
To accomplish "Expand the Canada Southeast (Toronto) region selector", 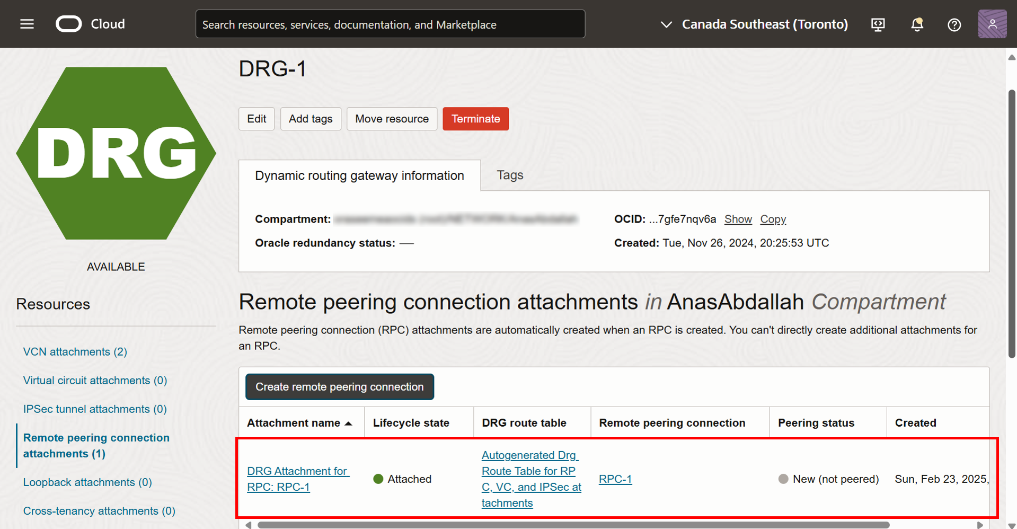I will 754,24.
